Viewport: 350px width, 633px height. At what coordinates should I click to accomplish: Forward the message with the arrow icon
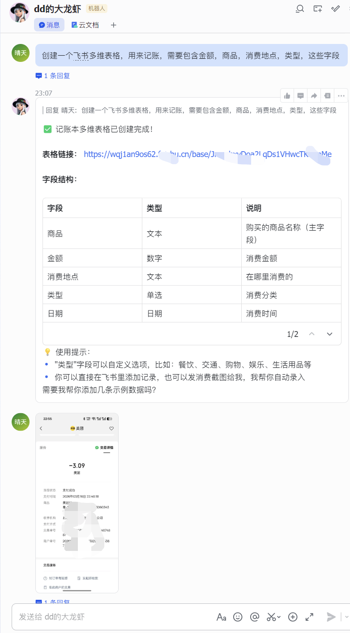pos(314,96)
